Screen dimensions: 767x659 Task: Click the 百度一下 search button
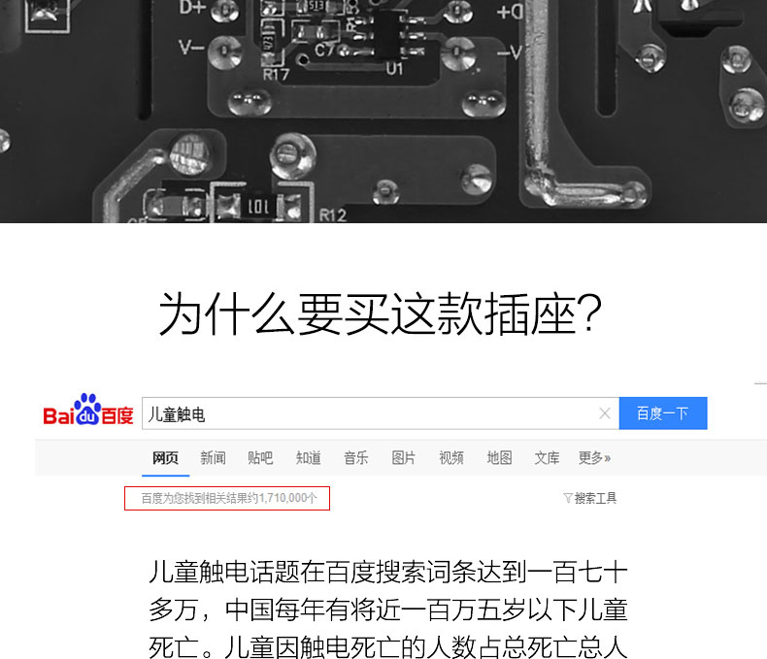[x=663, y=413]
